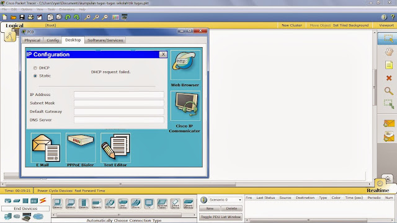Click the Viewport button
The width and height of the screenshot is (397, 223).
pyautogui.click(x=386, y=25)
